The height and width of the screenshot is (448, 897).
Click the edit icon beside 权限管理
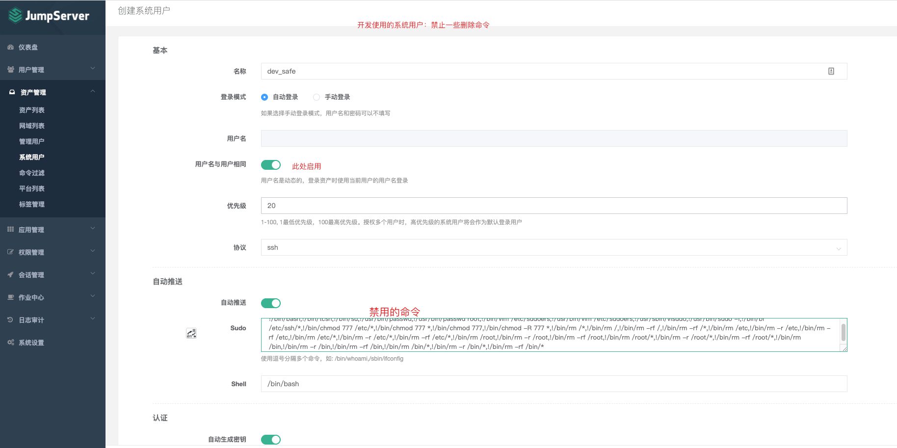pos(11,252)
